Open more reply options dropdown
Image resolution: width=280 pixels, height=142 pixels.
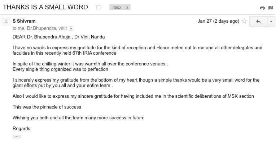(271, 21)
